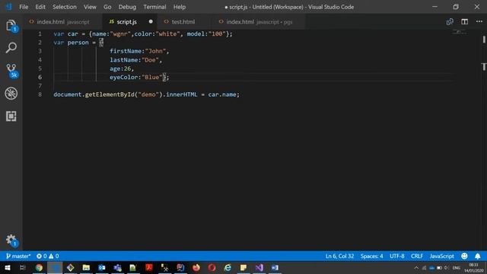Click the unsaved dot on the script.js tab
Image resolution: width=487 pixels, height=274 pixels.
click(151, 22)
